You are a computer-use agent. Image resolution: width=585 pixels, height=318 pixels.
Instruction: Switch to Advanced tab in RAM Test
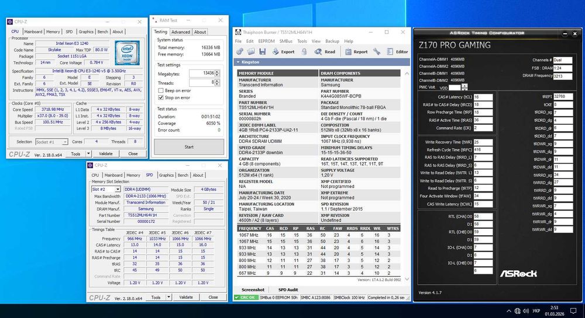[x=181, y=32]
